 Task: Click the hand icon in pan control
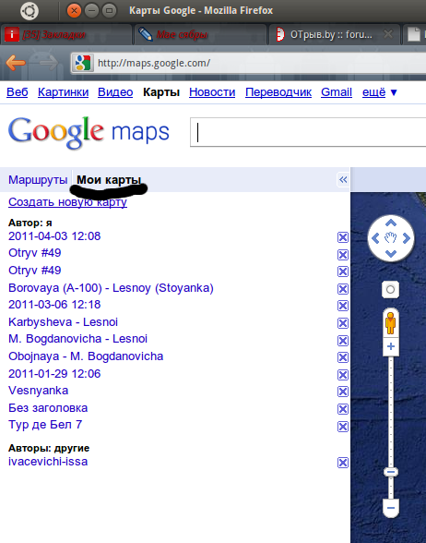click(391, 238)
